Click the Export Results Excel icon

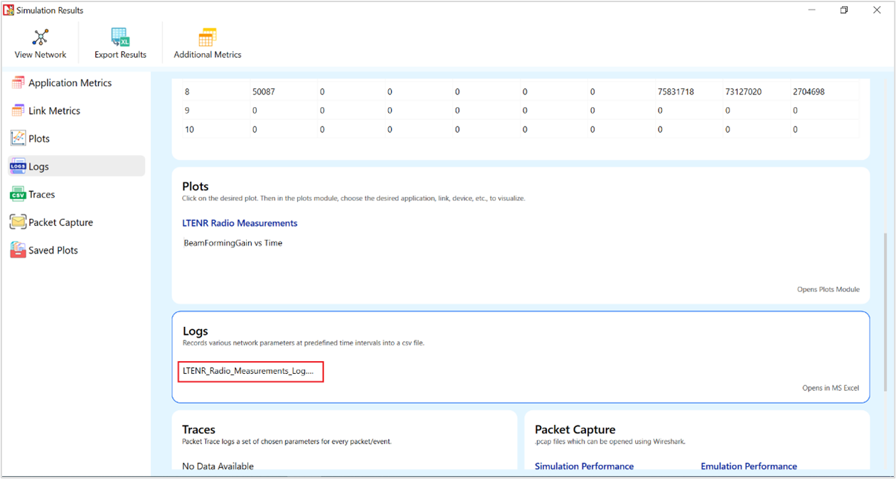click(120, 38)
